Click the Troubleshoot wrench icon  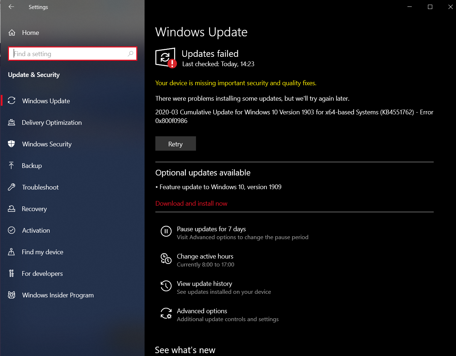point(12,187)
